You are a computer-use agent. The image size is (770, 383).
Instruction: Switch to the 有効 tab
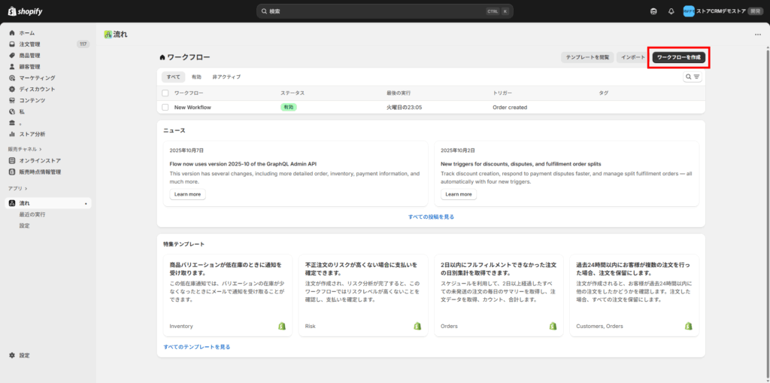pos(196,77)
